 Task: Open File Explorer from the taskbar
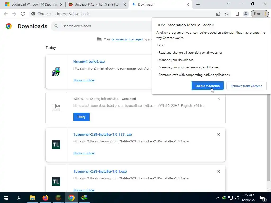pos(32,198)
